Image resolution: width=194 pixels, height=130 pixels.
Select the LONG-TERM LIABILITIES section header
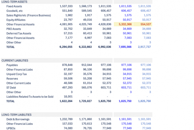pos(16,115)
